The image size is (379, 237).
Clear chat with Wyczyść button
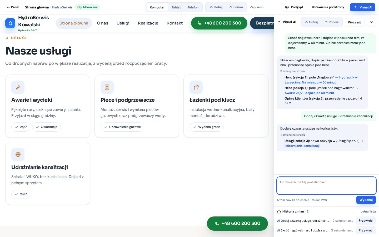(355, 22)
